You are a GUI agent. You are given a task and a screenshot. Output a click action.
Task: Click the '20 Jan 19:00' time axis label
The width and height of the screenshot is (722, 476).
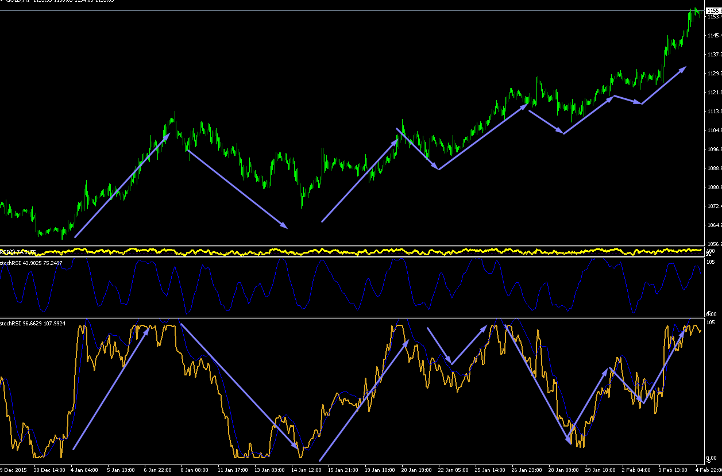click(x=416, y=470)
